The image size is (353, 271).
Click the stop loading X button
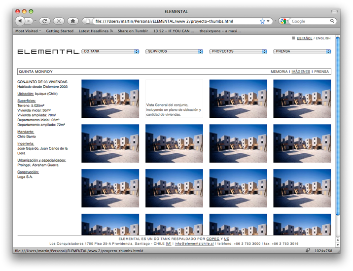coord(59,21)
